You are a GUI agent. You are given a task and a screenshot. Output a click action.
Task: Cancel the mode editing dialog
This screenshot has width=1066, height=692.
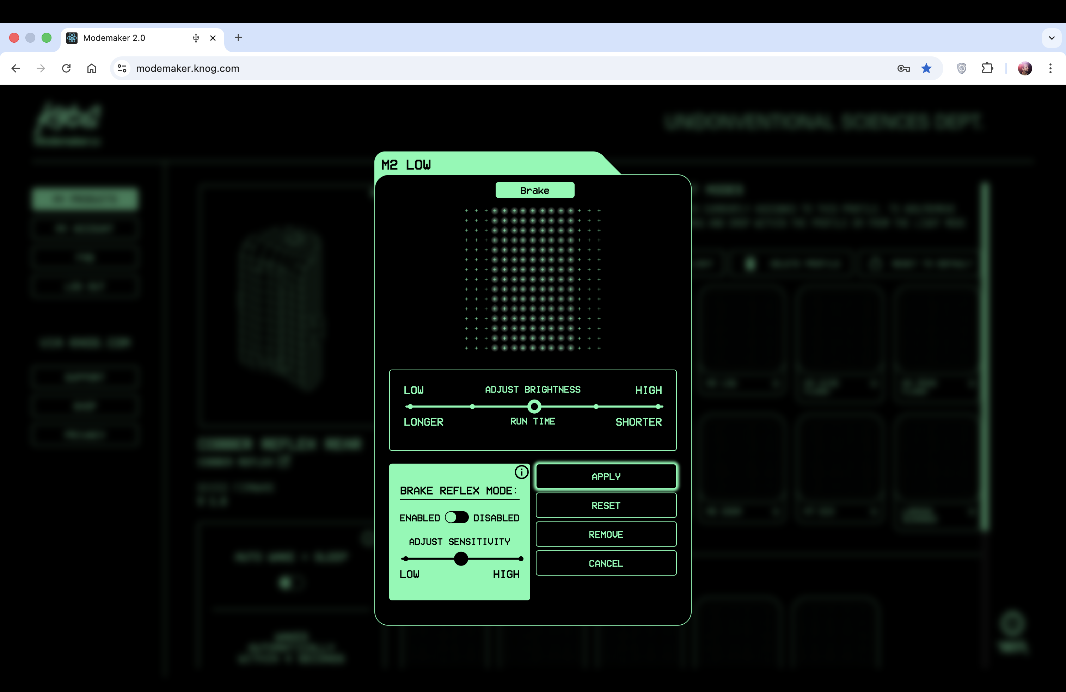606,563
